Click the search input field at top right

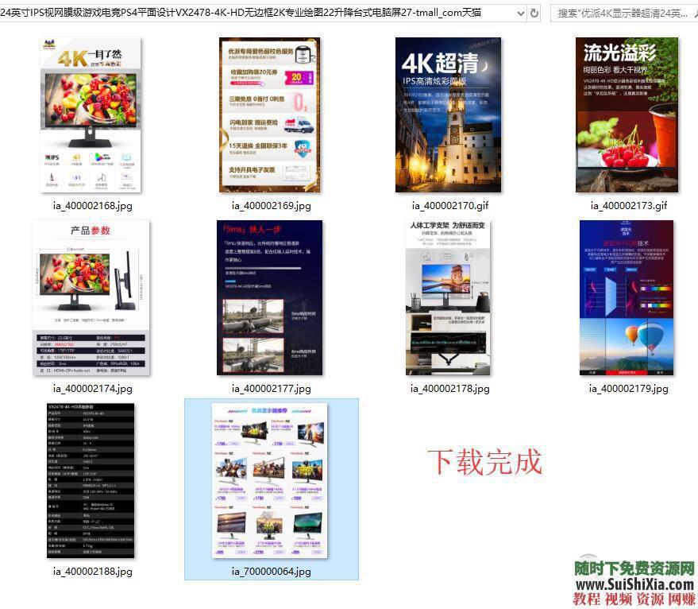619,12
